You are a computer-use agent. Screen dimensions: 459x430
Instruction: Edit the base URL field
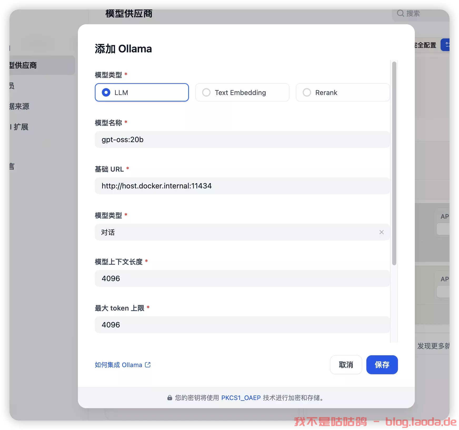[x=242, y=186]
